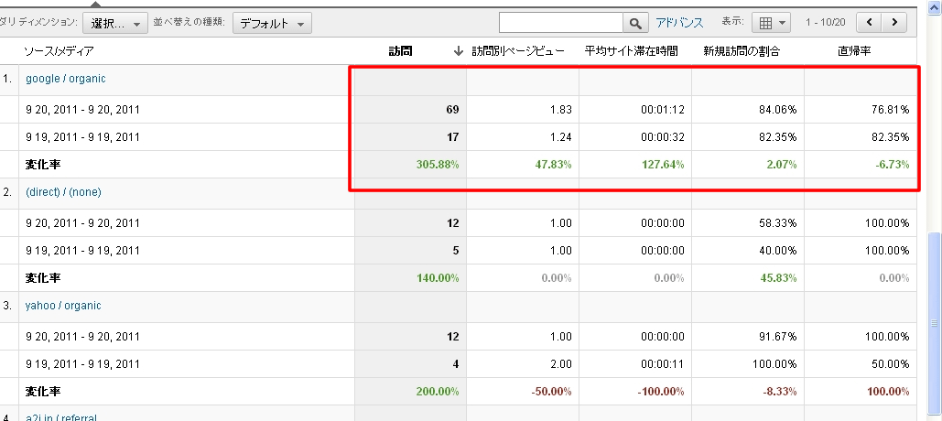Sort by 直帰率 column header
Viewport: 942px width, 421px height.
coord(853,51)
